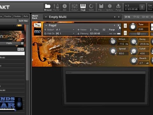
Task: Select rack page 01-16
Action: tap(127, 17)
